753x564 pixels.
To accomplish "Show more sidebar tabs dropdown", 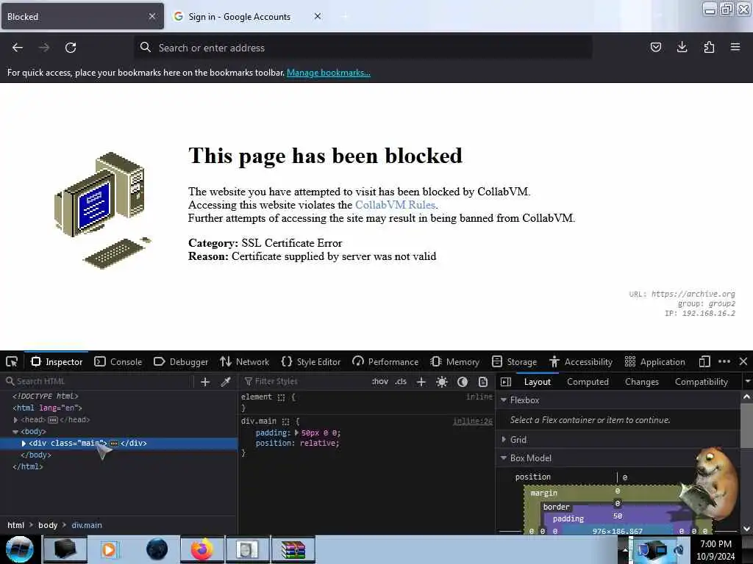I will [747, 382].
